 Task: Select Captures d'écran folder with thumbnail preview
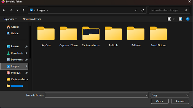91,33
